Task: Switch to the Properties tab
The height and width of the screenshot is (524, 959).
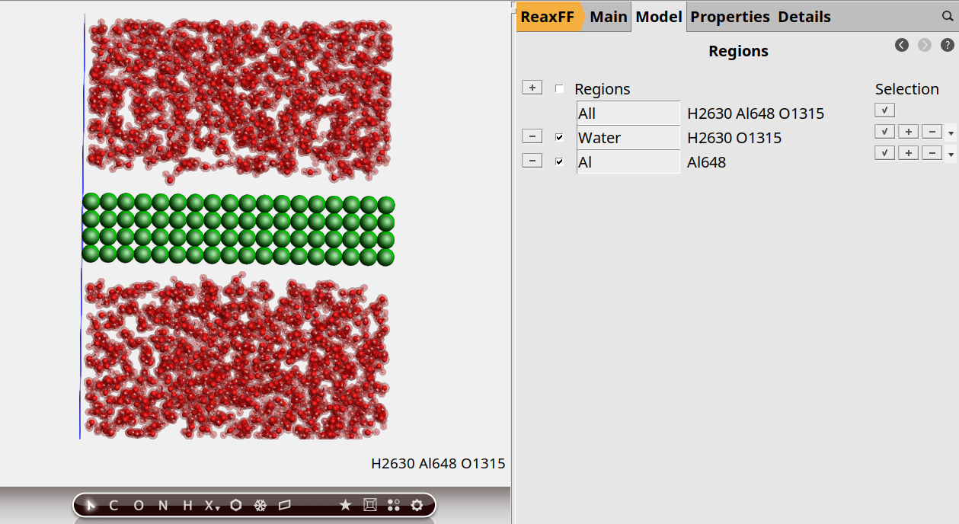Action: 730,17
